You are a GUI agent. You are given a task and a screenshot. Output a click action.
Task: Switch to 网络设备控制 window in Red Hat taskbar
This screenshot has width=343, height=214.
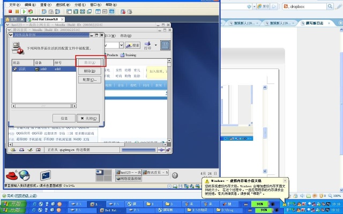coord(129,179)
